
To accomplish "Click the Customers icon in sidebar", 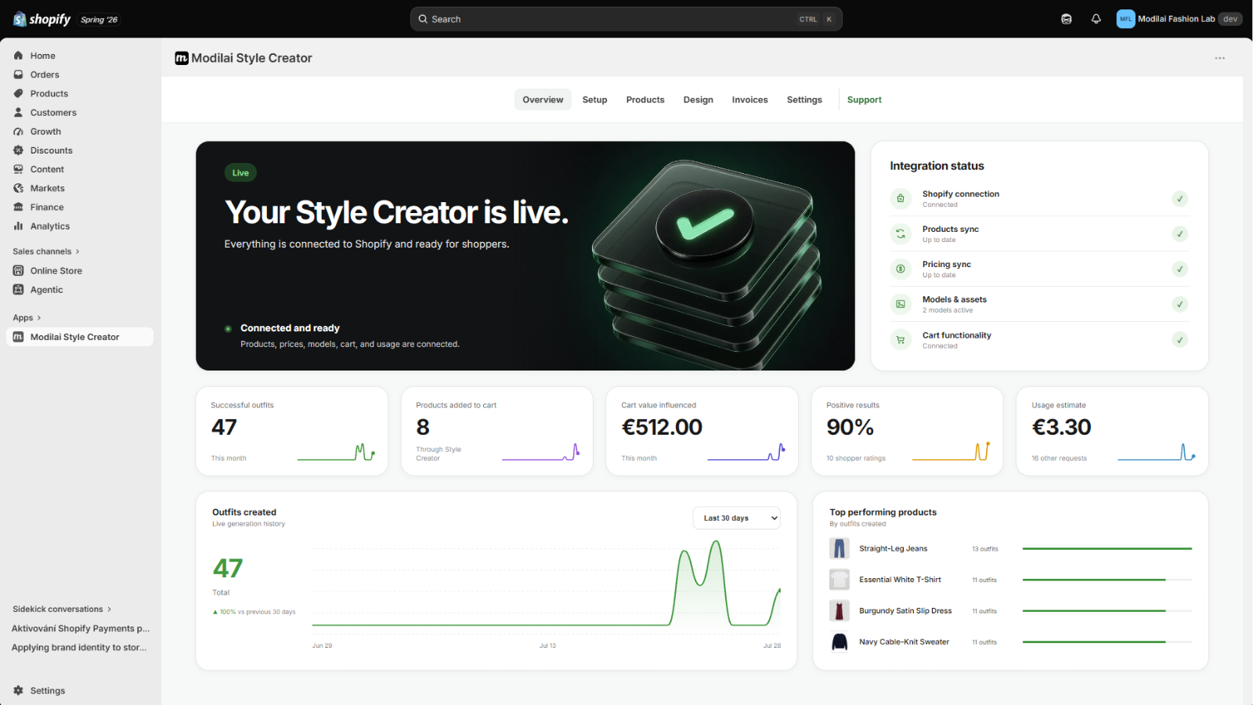I will coord(18,112).
